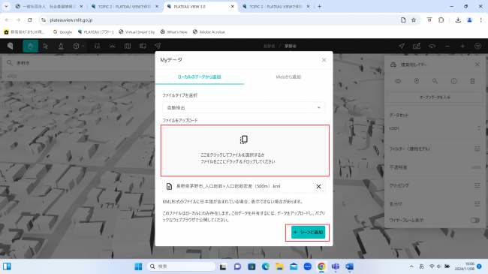This screenshot has width=488, height=274.
Task: Select the hand pan tool
Action: (x=30, y=46)
